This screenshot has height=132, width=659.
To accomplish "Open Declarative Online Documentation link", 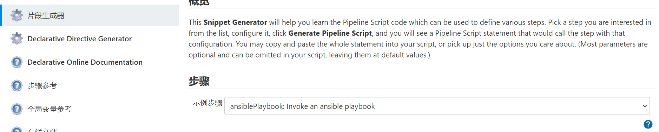I will click(x=85, y=62).
